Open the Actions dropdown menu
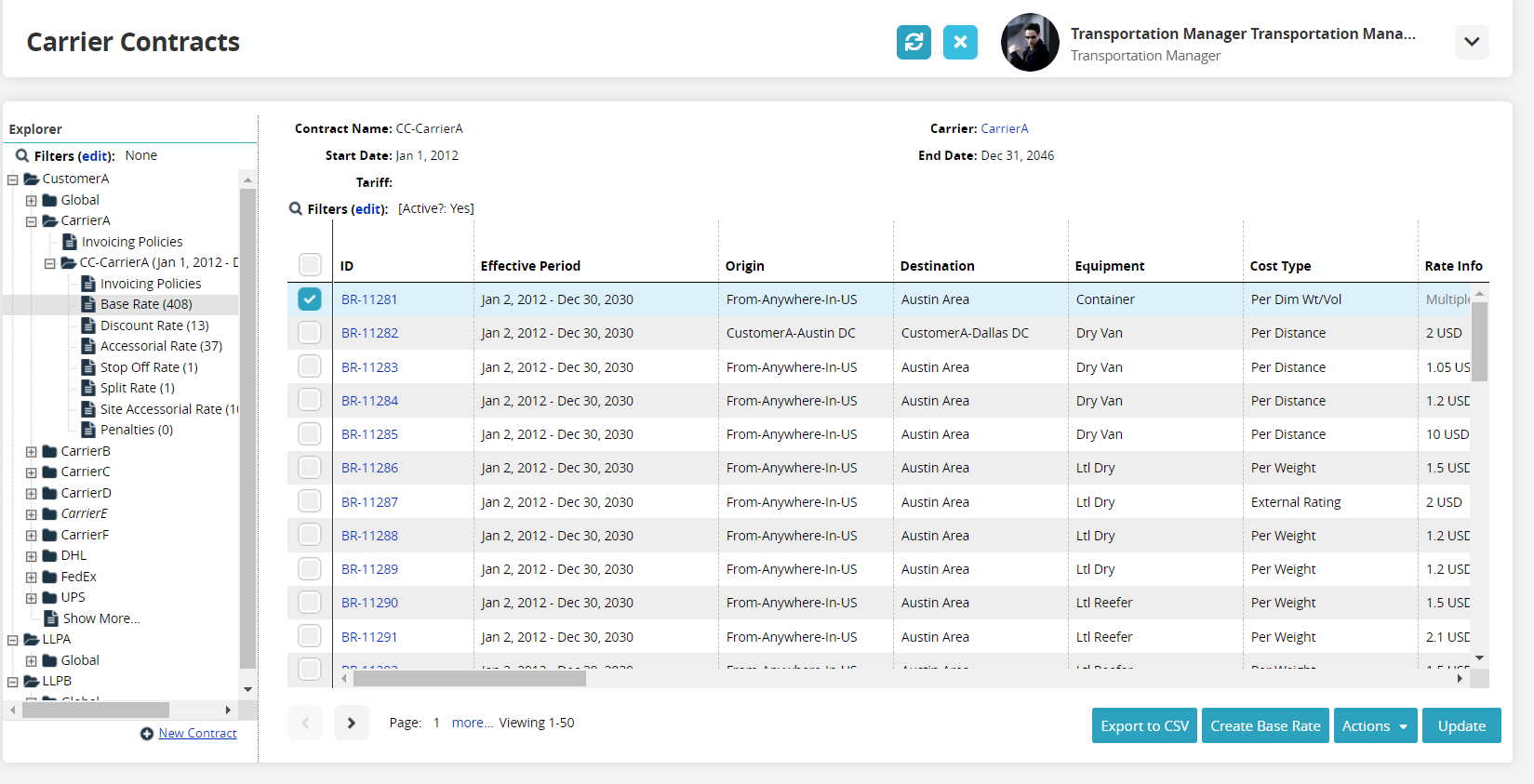 pos(1374,726)
